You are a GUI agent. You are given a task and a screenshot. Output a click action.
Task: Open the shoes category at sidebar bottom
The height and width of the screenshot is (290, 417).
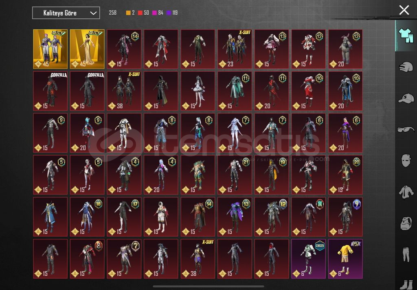pos(406,284)
